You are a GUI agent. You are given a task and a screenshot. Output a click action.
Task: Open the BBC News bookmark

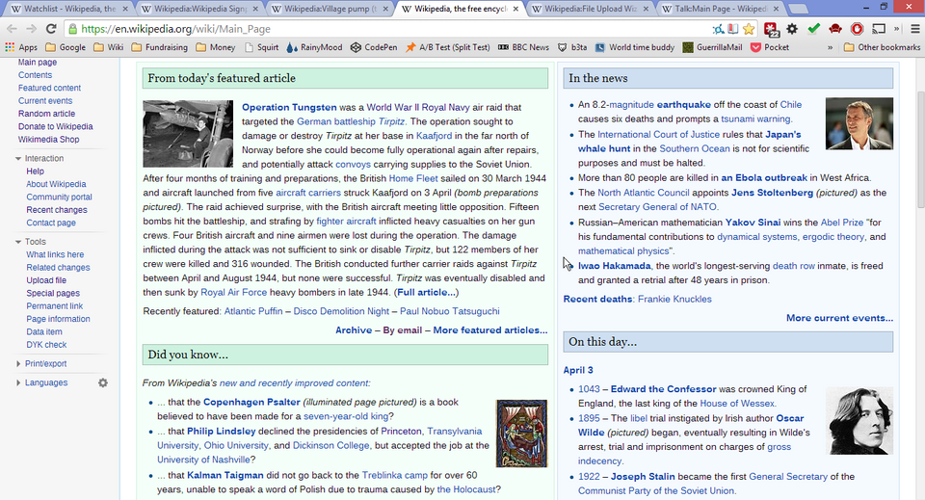tap(523, 47)
